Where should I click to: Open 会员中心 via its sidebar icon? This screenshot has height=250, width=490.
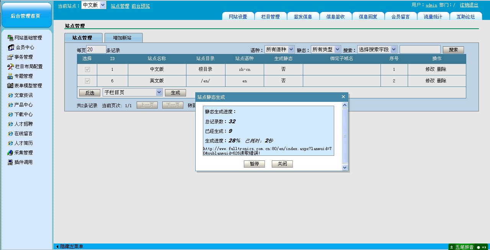pos(11,47)
